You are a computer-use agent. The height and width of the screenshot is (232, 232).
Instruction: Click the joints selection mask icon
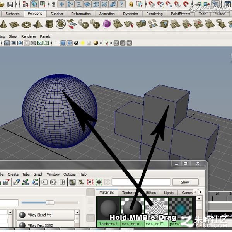(70, 4)
